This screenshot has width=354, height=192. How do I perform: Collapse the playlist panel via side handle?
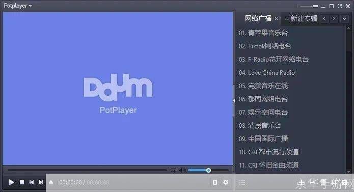(x=234, y=101)
